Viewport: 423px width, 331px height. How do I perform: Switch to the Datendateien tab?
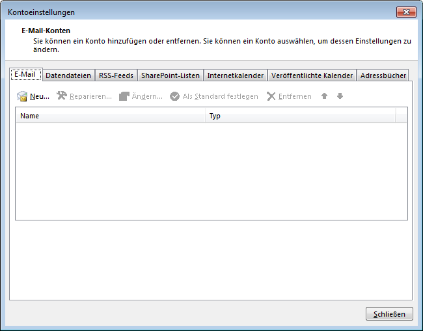68,75
